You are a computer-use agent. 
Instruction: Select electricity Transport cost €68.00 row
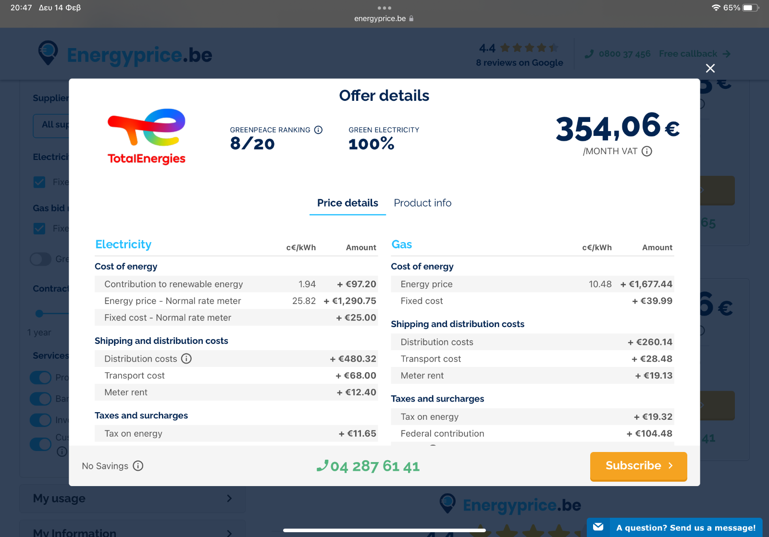tap(236, 375)
